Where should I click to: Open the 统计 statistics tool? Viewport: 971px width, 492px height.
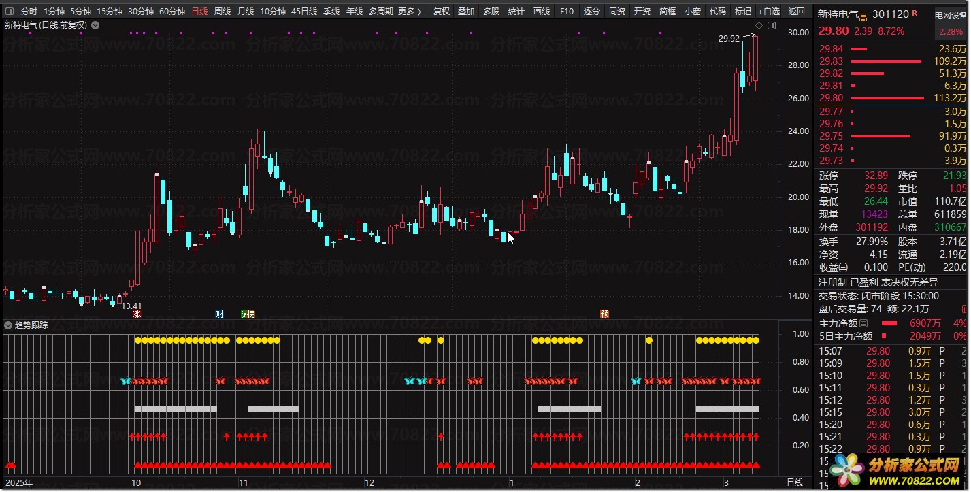click(x=516, y=12)
